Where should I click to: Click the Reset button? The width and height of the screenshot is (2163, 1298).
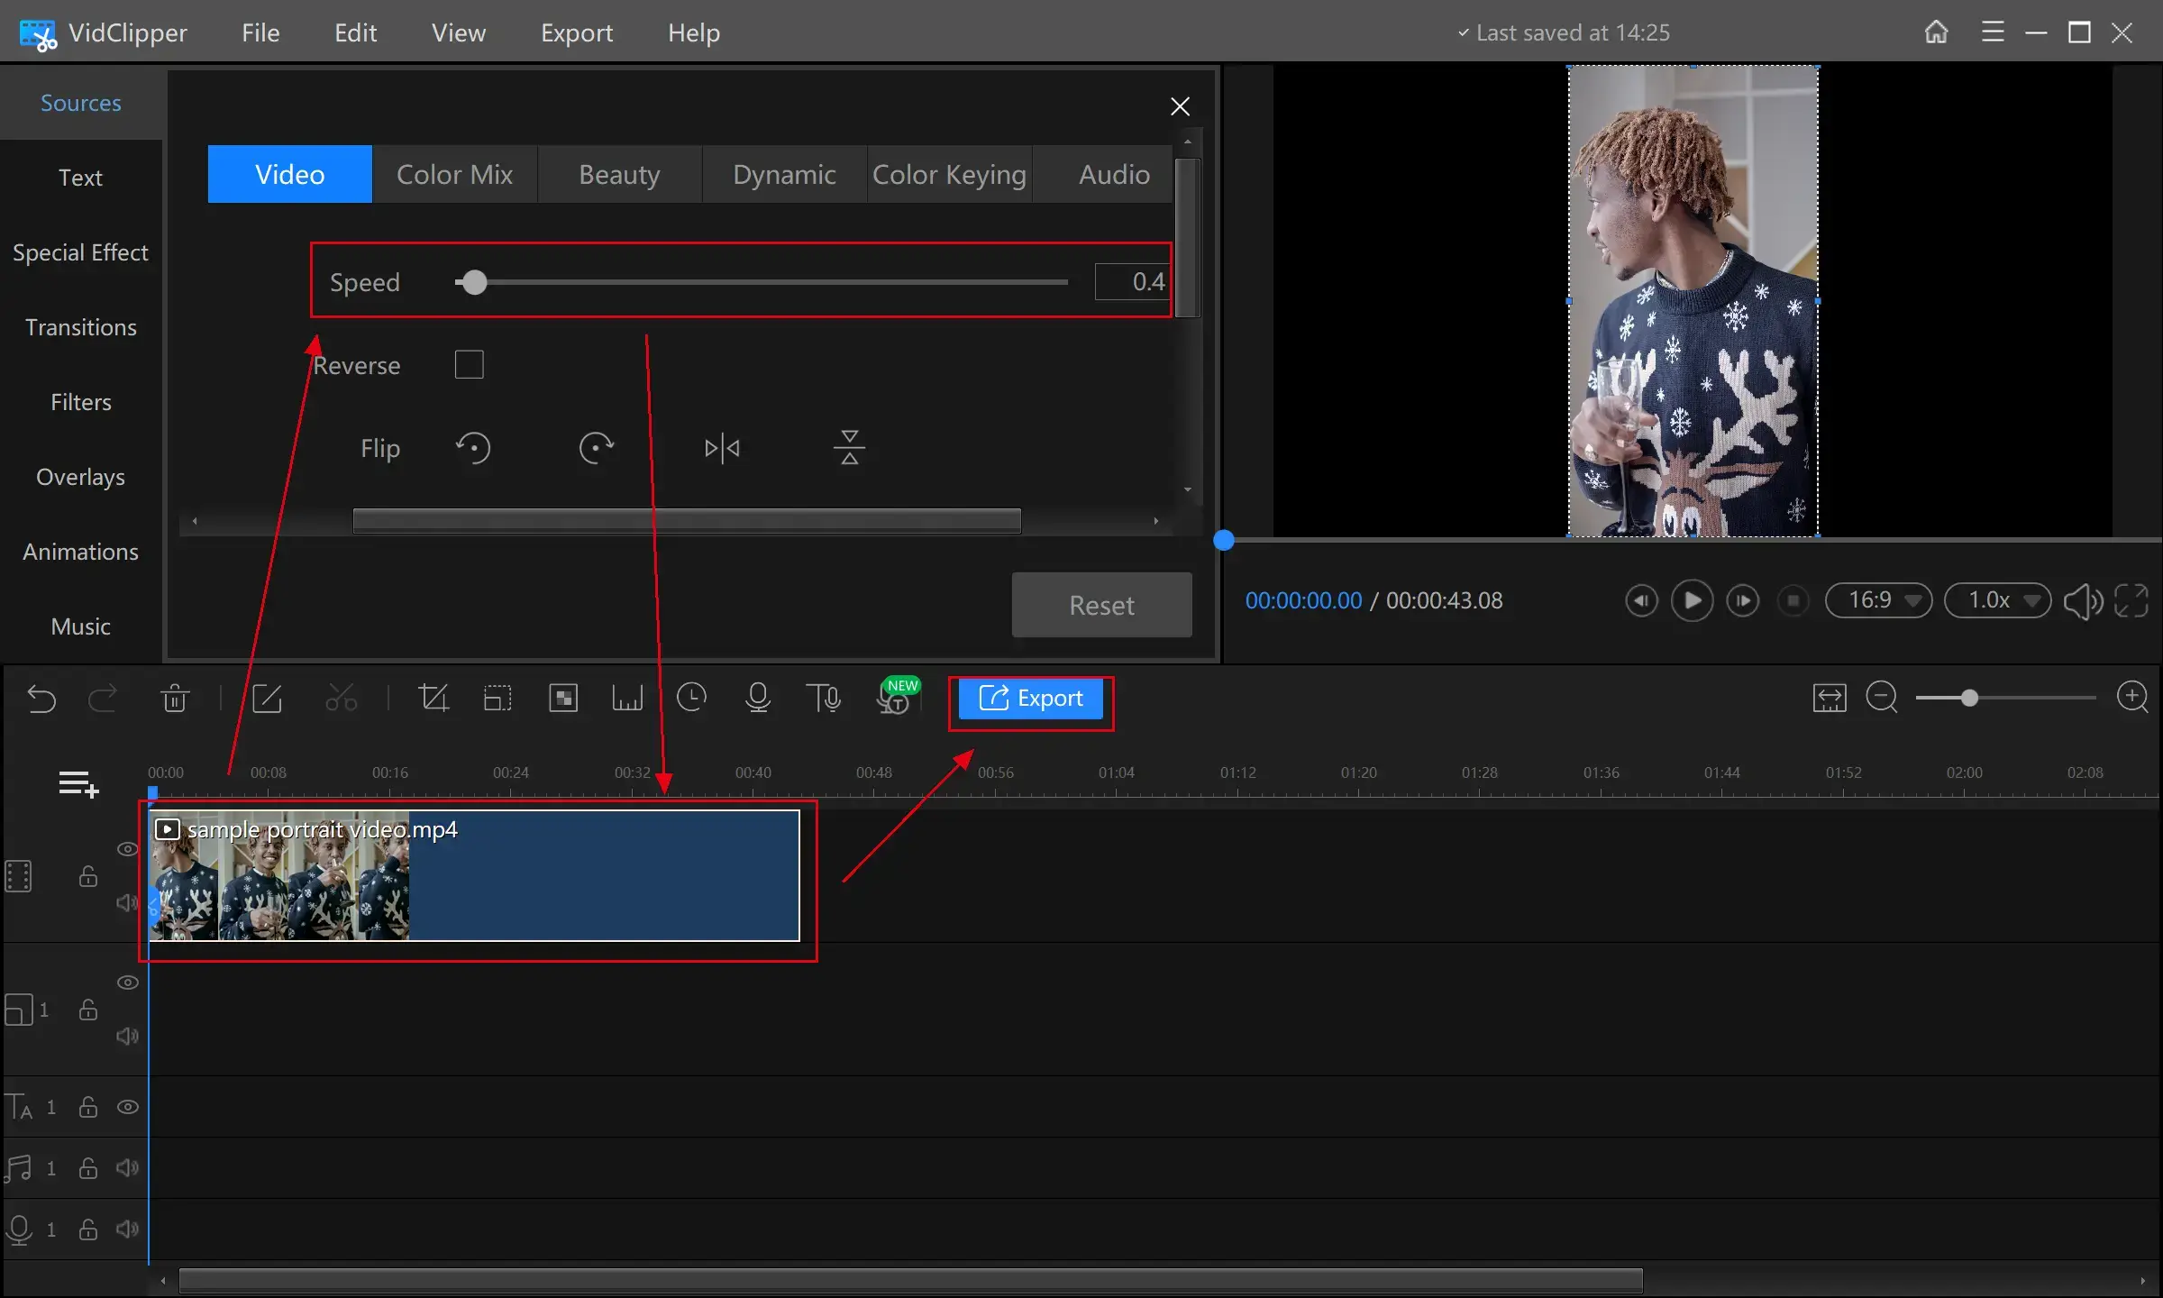click(x=1101, y=606)
